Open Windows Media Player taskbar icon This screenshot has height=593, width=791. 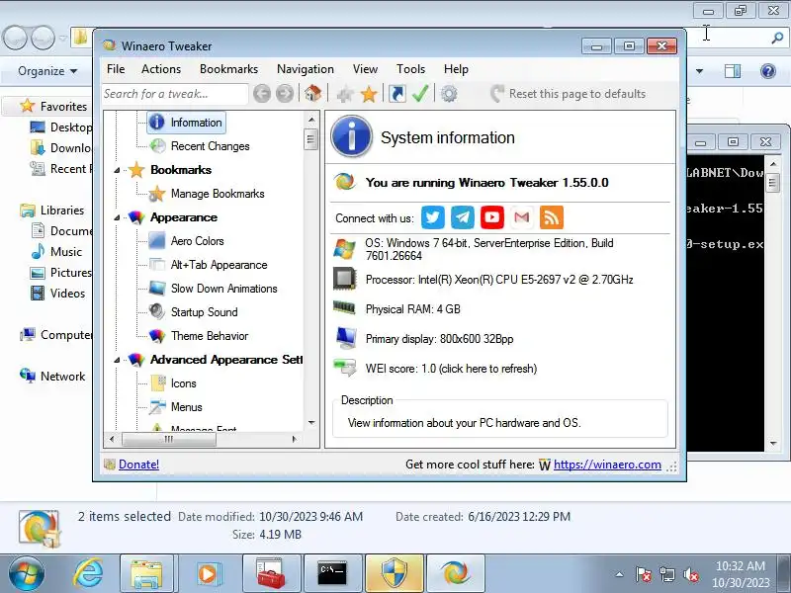pos(208,574)
